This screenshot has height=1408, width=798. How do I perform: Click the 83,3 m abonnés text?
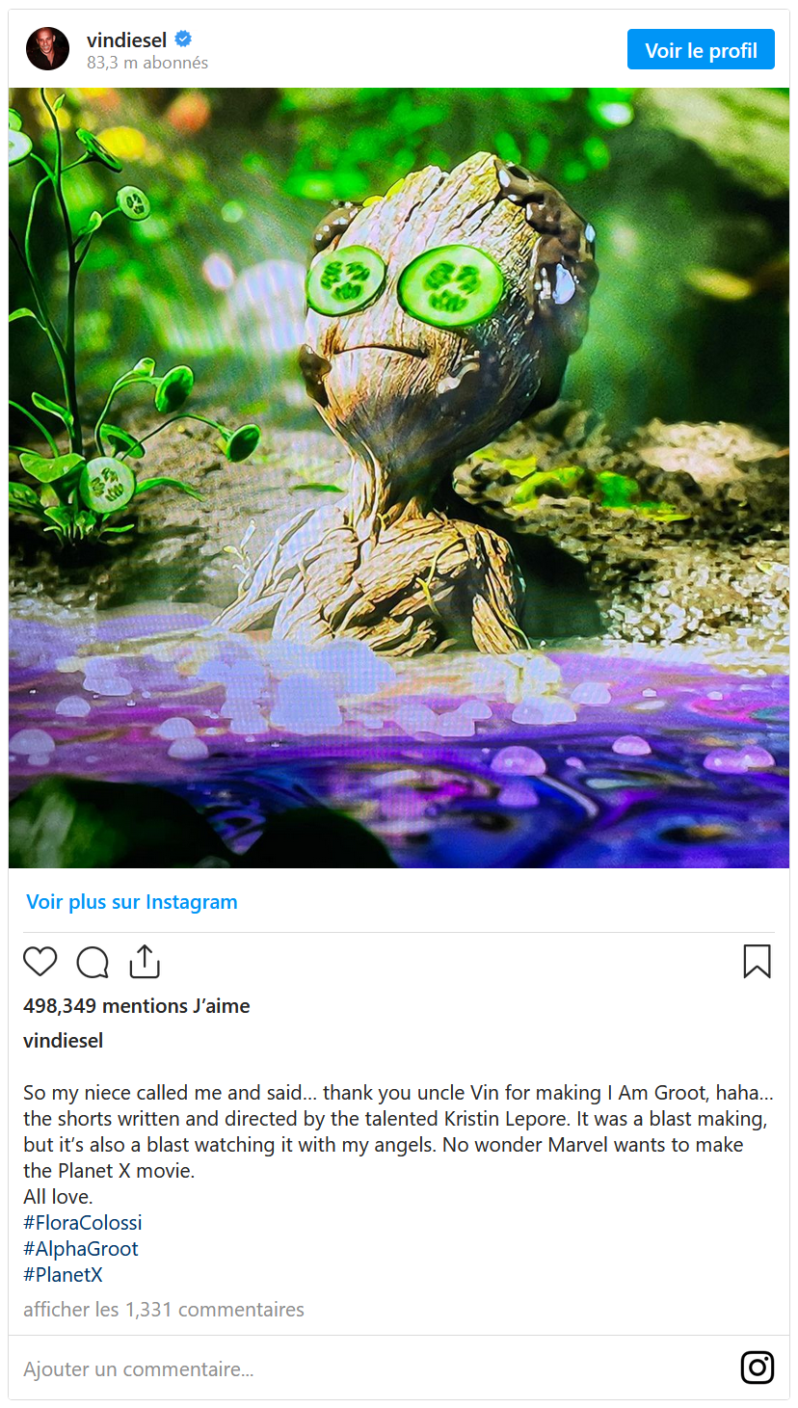147,63
